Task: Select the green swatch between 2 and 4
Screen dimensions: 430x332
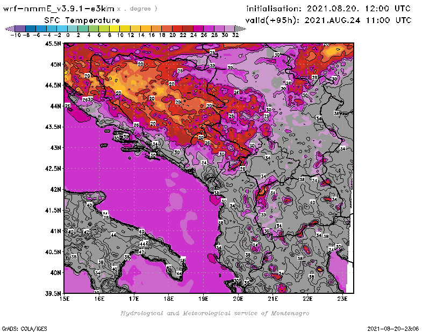Action: click(83, 29)
